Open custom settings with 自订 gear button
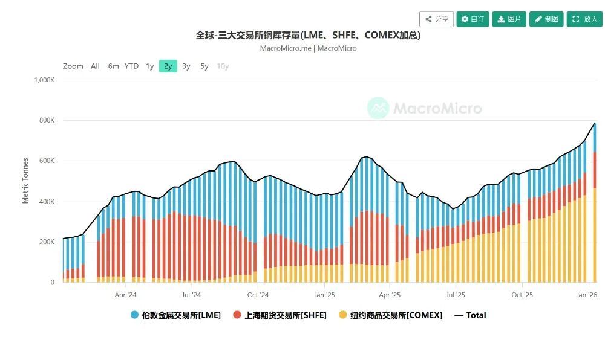This screenshot has height=337, width=605. (473, 19)
